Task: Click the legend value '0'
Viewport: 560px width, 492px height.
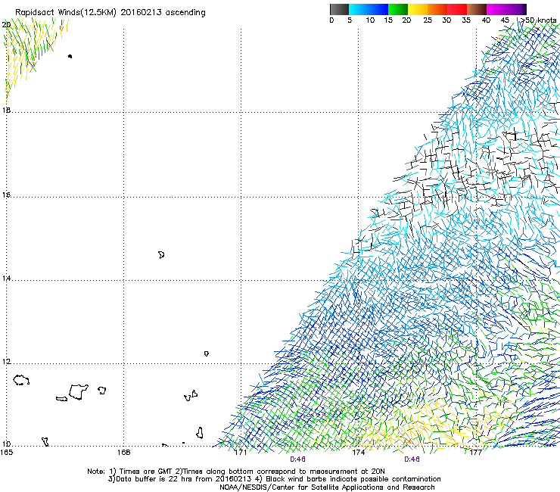Action: pyautogui.click(x=331, y=20)
